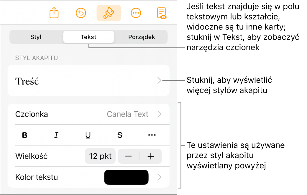Open the More options ellipsis circle
Screen dimensions: 307x195
click(x=136, y=13)
